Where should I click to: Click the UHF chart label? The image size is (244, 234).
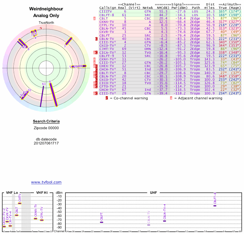click(153, 193)
